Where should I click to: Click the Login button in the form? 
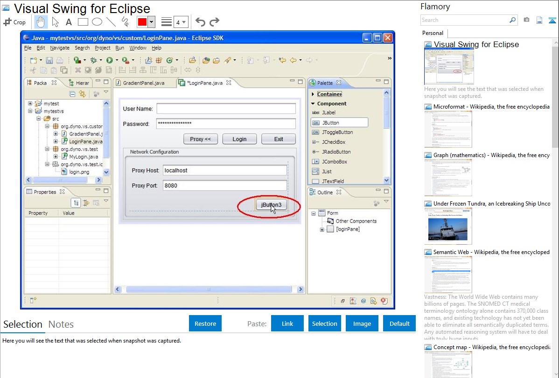[x=239, y=139]
